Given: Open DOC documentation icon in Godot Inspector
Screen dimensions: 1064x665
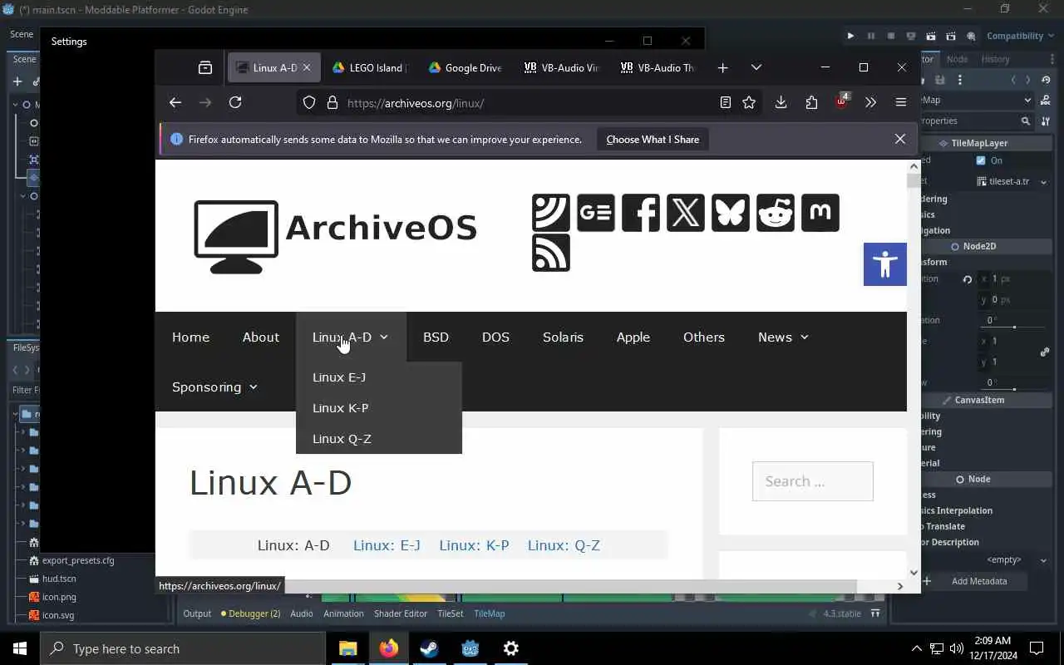Looking at the screenshot, I should 1046,100.
